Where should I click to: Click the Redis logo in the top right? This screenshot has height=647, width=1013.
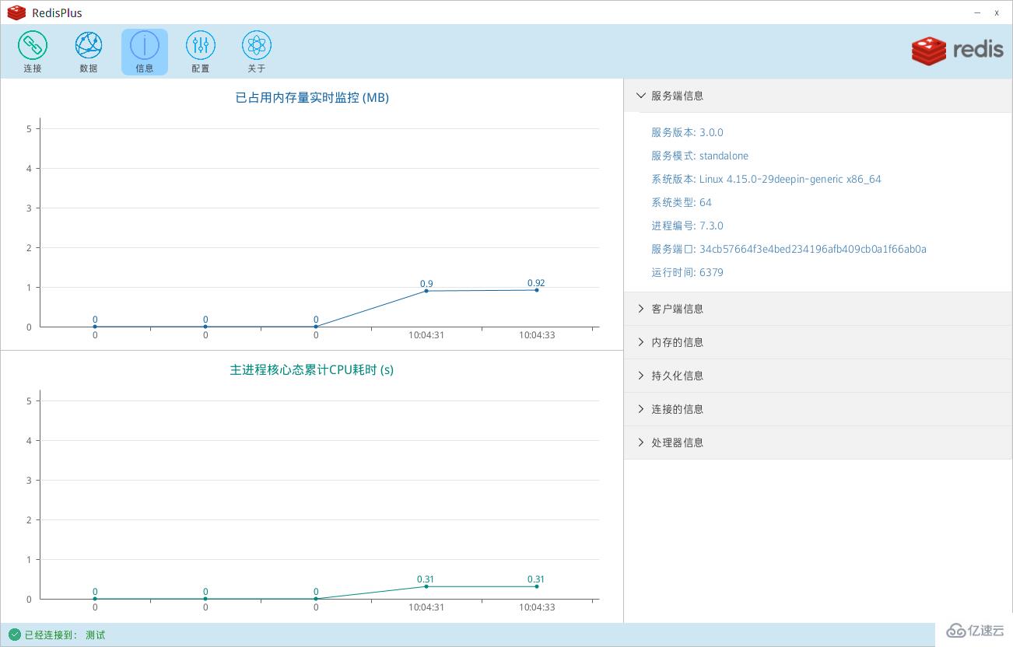point(957,50)
